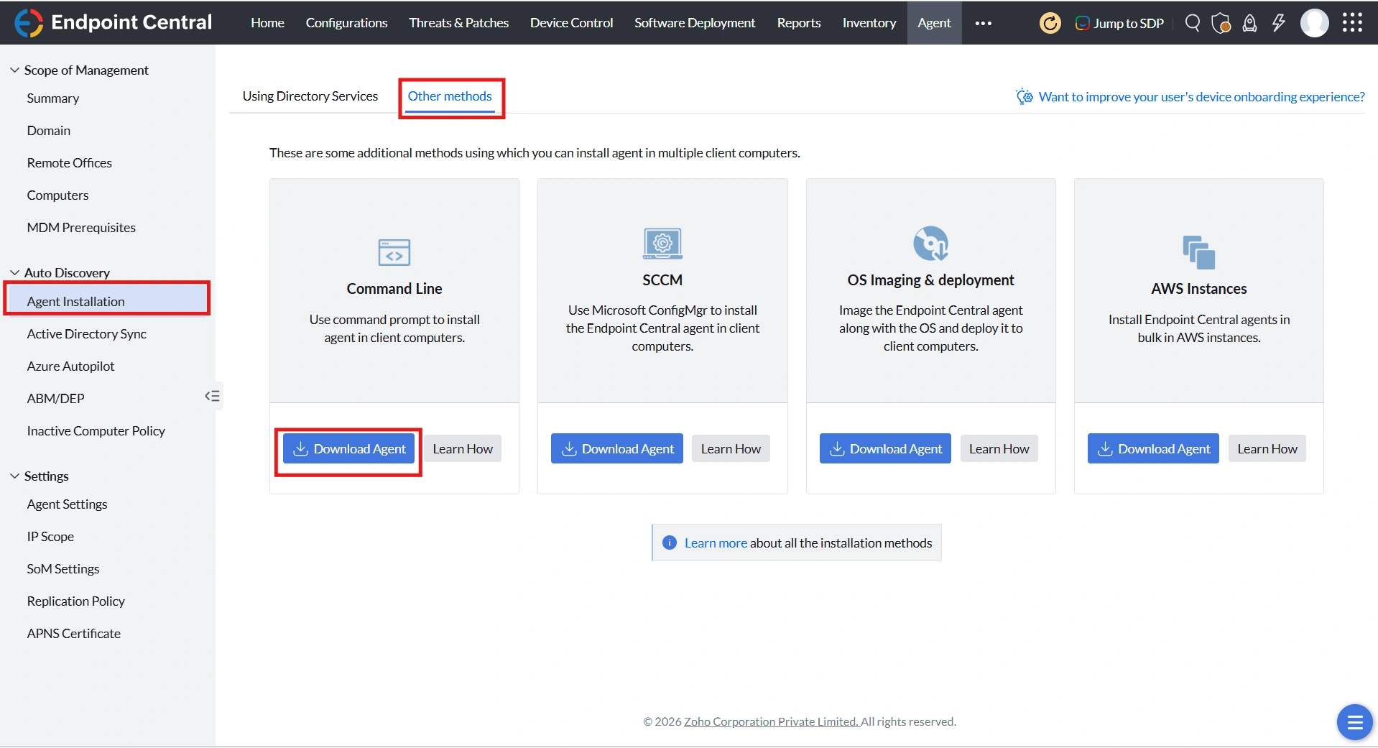Open Zoho Corporation Private Limited link
1378x748 pixels.
click(772, 721)
